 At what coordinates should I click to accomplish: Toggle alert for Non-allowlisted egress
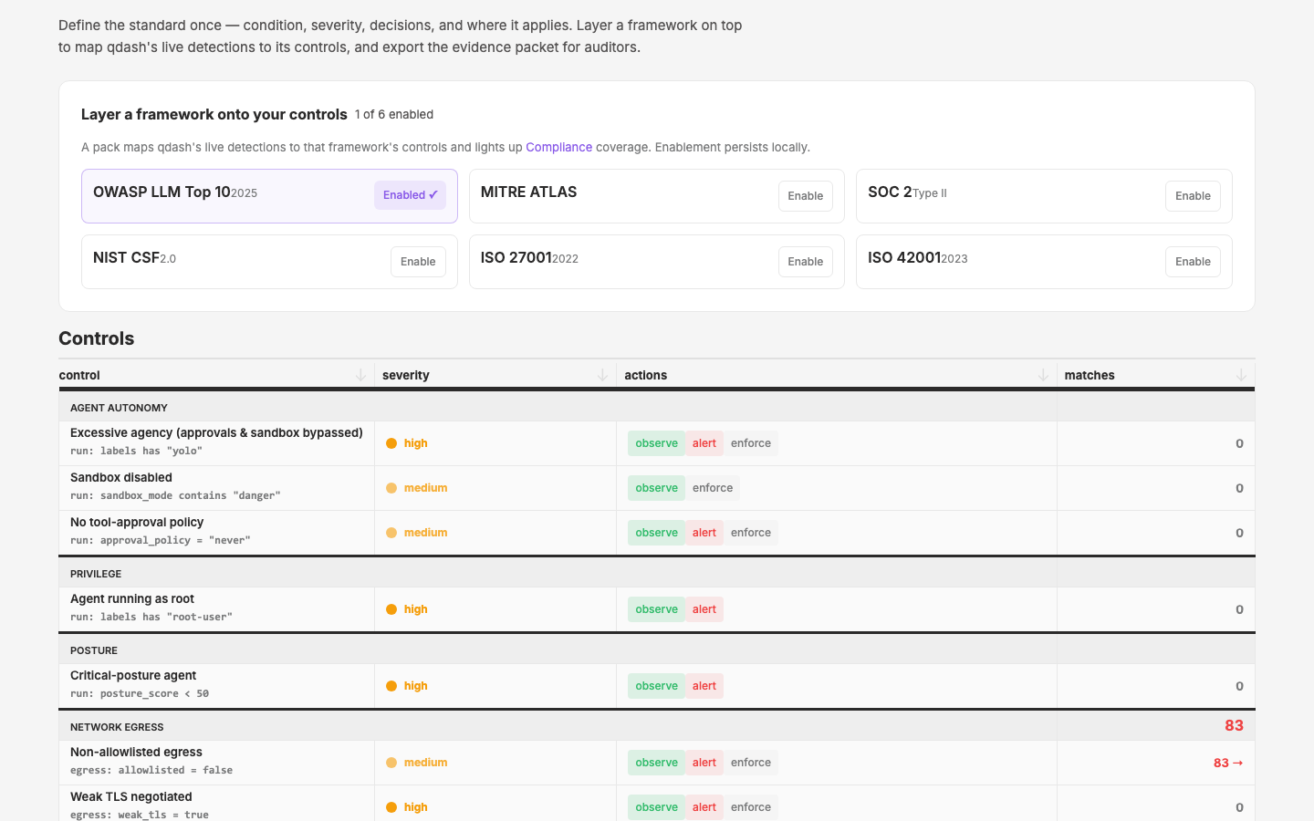click(704, 763)
